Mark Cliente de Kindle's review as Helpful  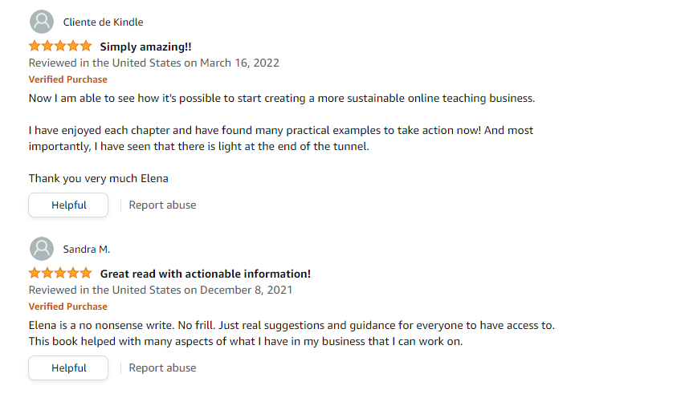tap(68, 205)
